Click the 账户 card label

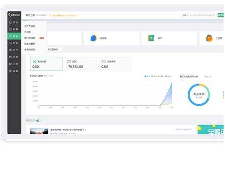coord(160,38)
